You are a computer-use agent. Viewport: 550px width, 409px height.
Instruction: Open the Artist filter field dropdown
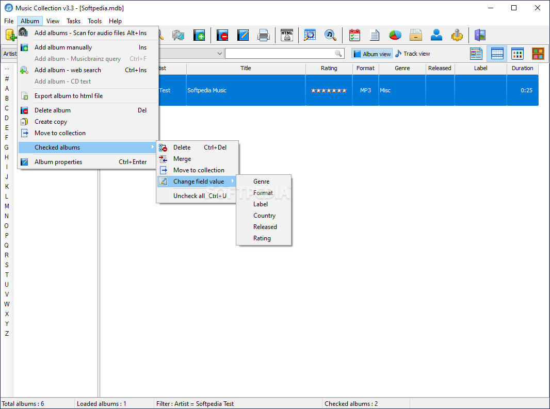coord(9,54)
